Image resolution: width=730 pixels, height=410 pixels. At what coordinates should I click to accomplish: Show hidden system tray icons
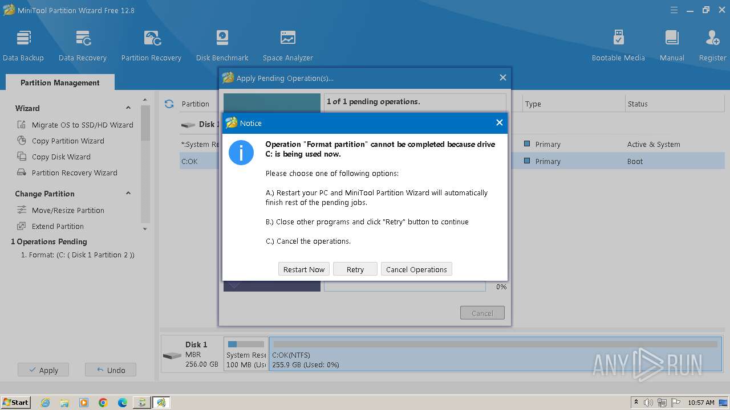pos(636,403)
